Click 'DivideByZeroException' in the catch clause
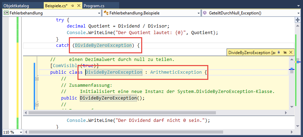 click(x=103, y=45)
